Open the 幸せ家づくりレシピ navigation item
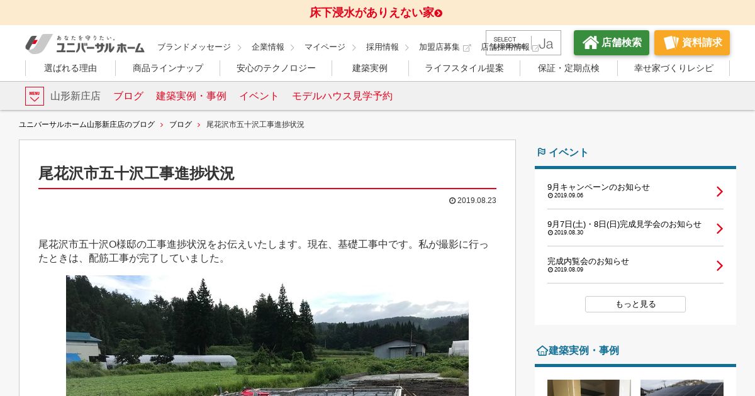Screen dimensions: 755x396 [x=674, y=68]
